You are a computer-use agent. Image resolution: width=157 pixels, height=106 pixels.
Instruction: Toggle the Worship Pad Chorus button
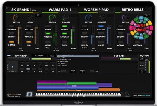[85, 34]
